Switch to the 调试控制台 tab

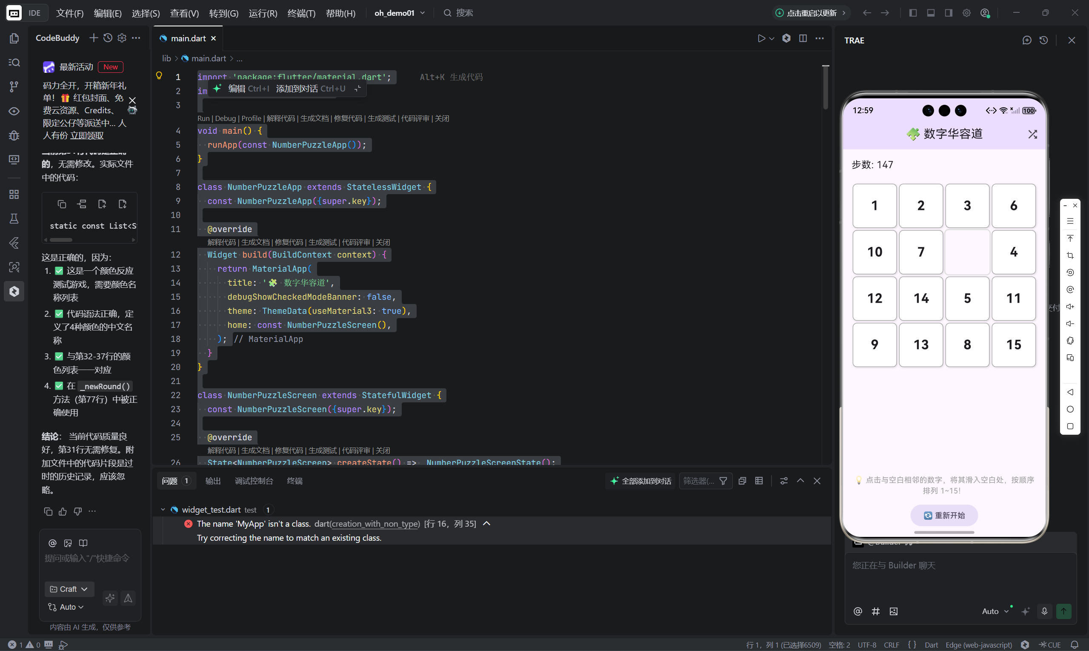pos(253,481)
